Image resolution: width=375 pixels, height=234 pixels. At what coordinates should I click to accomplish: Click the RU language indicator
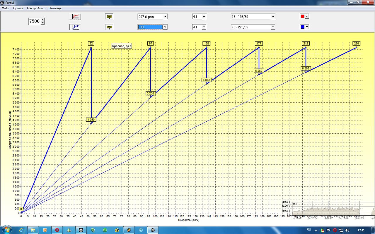(x=309, y=230)
